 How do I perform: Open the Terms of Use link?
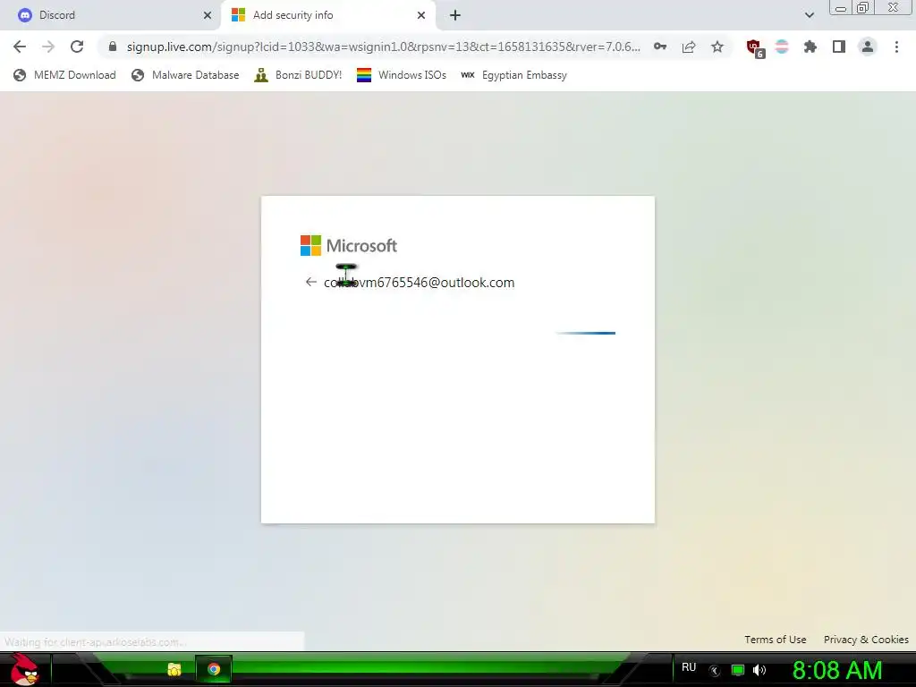click(x=776, y=640)
